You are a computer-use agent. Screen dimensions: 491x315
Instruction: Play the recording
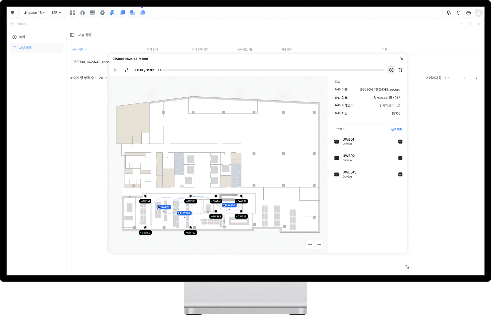(116, 70)
